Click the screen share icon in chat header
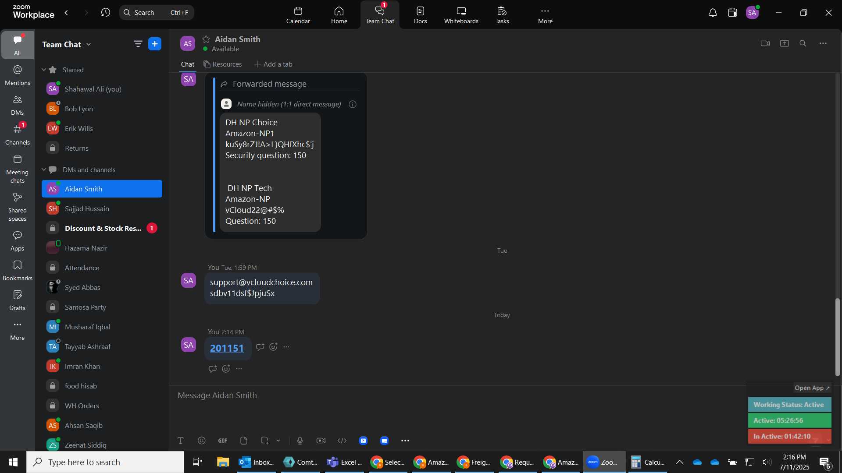This screenshot has height=473, width=842. [785, 43]
